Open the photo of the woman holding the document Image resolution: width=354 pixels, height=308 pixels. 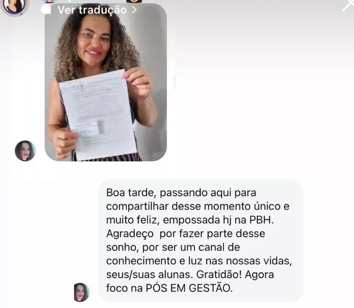coord(106,82)
